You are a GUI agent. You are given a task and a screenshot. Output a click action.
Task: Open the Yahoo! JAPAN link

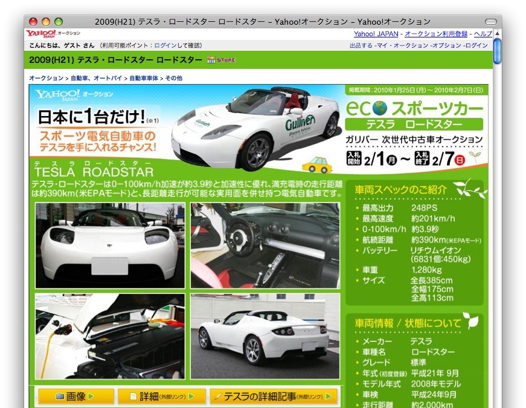[x=376, y=34]
